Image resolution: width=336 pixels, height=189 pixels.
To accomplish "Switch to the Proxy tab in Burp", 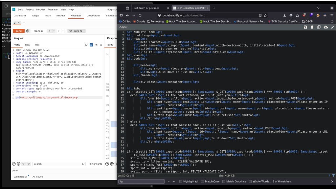I will [48, 15].
